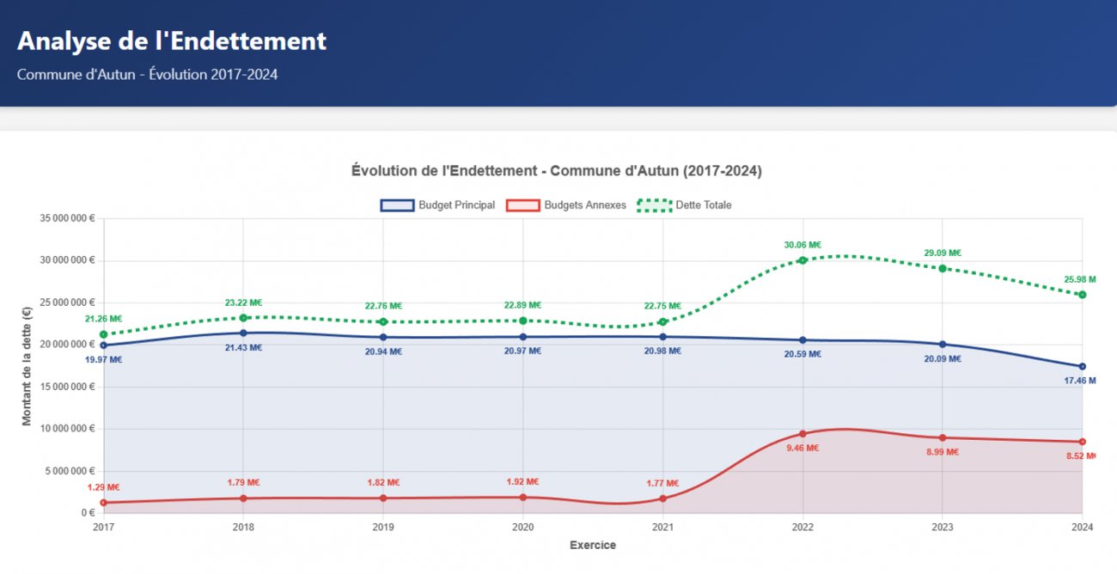Click the 21.43 M€ Budget Principal point for 2018
Screen dimensions: 1117x574
coord(243,333)
